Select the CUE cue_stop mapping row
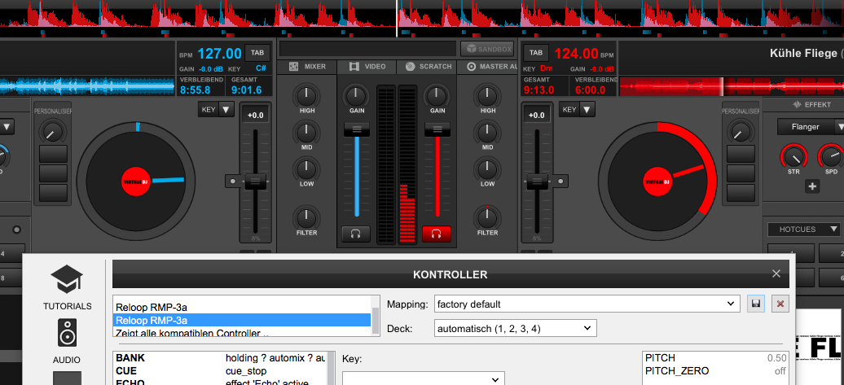Viewport: 844px width, 385px height. 220,371
